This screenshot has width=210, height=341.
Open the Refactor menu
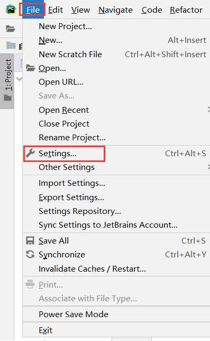[x=186, y=10]
